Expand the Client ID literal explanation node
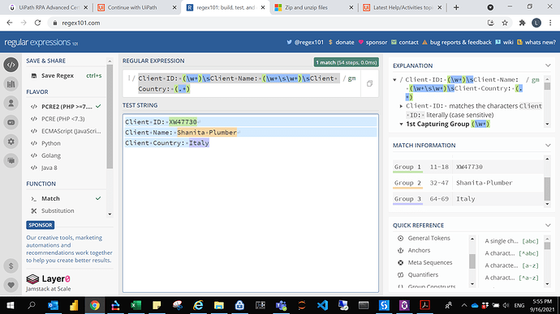The image size is (560, 314). [x=401, y=106]
